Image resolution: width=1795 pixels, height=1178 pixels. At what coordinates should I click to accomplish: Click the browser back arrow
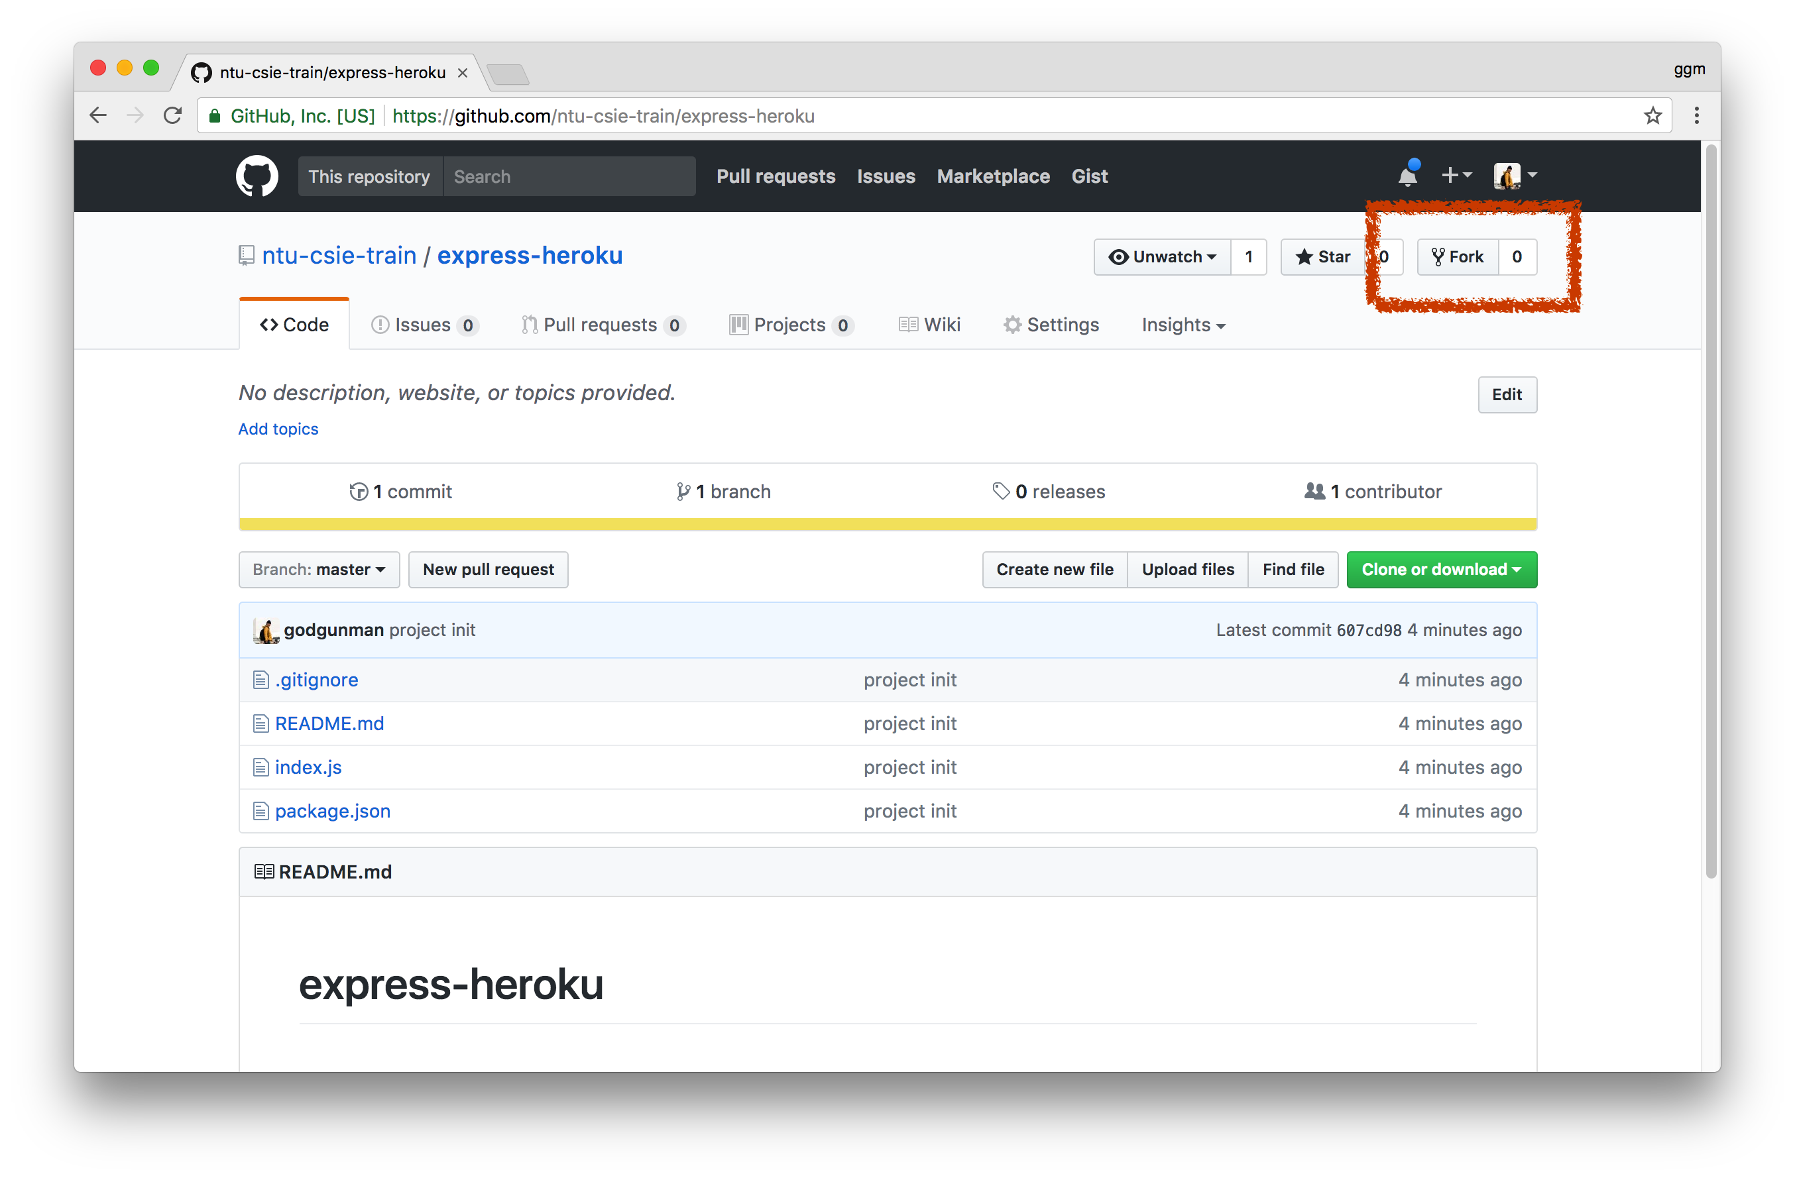click(x=98, y=115)
